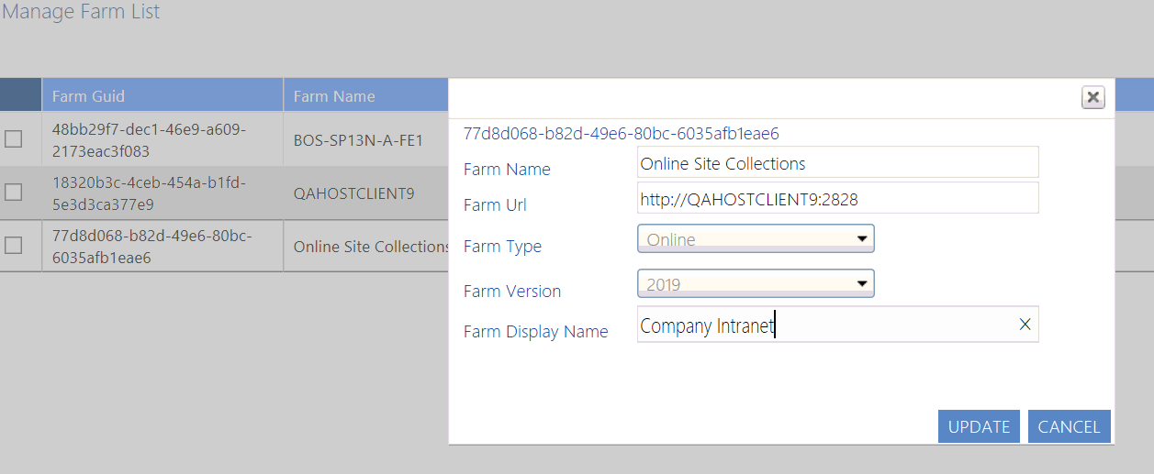Click the Farm Name column header
Viewport: 1154px width, 474px height.
coord(334,95)
